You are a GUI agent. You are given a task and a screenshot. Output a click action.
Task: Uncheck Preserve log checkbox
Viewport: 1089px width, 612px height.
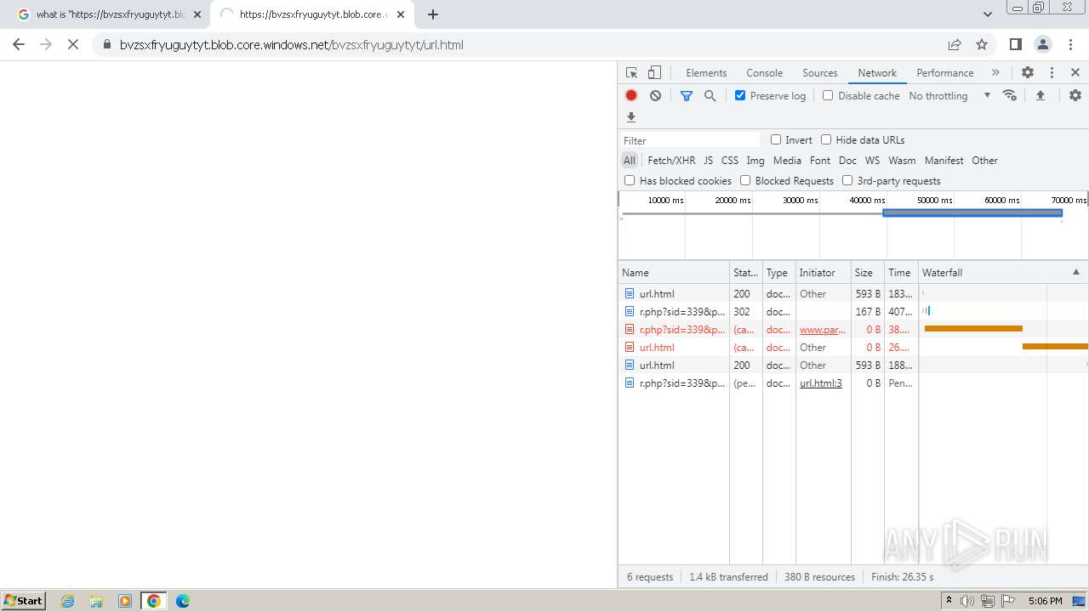pyautogui.click(x=740, y=95)
